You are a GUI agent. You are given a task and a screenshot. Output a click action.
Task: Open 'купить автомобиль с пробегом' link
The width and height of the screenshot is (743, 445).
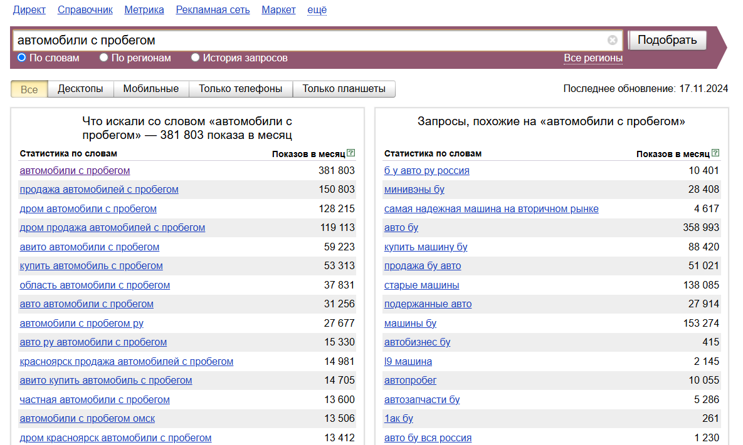(x=91, y=266)
